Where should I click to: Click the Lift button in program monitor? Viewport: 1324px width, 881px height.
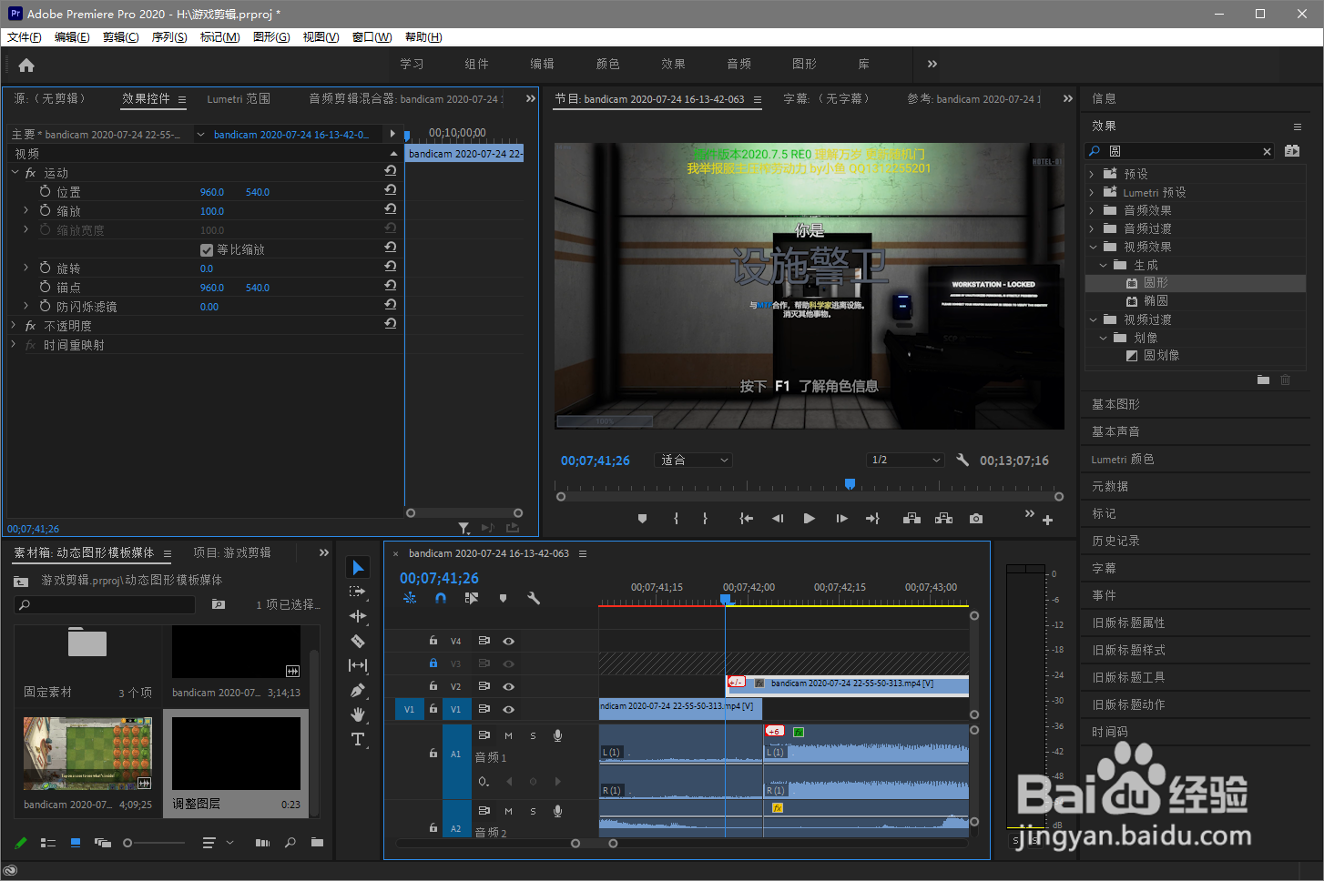coord(912,519)
